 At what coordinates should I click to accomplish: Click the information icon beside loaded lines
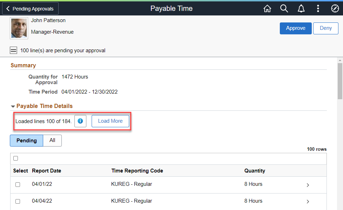coord(80,121)
